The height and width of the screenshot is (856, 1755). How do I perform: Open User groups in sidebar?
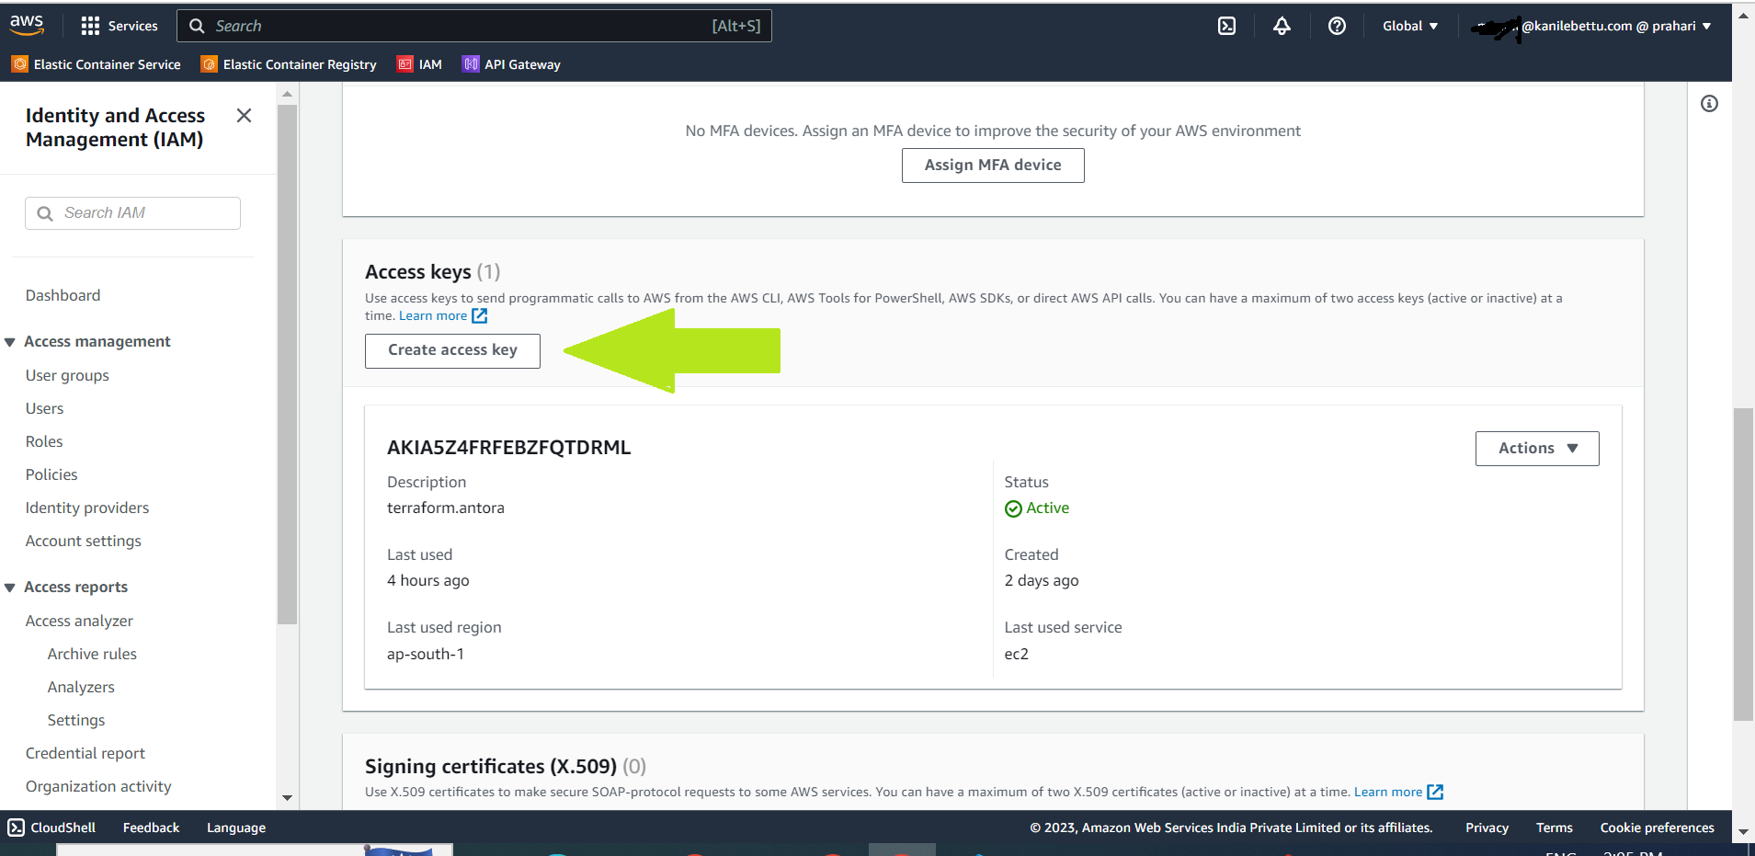[67, 375]
